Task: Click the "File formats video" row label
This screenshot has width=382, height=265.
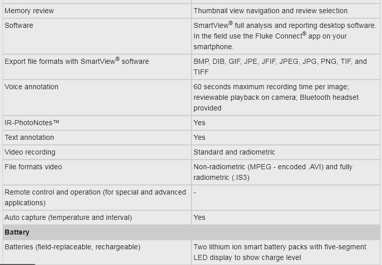Action: 33,167
